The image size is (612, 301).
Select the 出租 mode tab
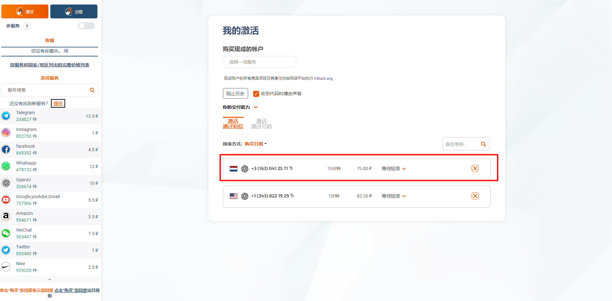pyautogui.click(x=74, y=12)
